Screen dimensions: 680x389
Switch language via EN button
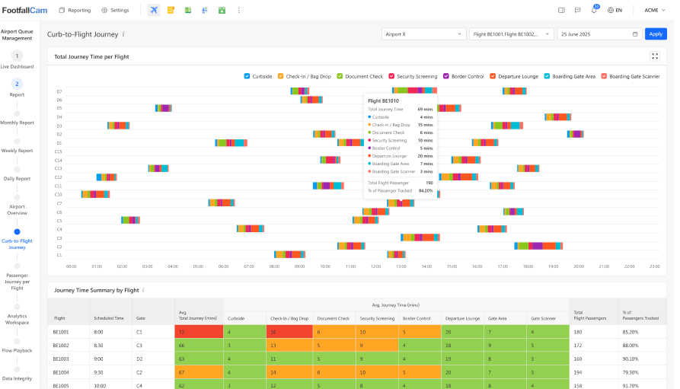pyautogui.click(x=615, y=11)
